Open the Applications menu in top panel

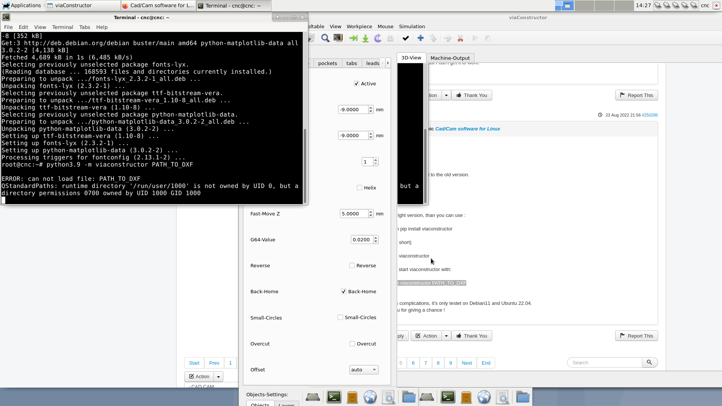coord(21,5)
